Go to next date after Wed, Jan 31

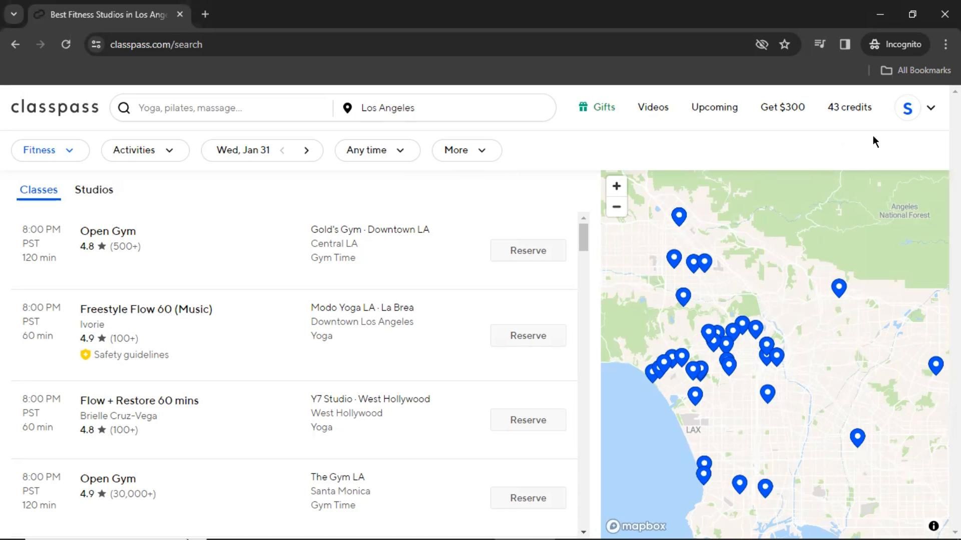[x=306, y=150]
